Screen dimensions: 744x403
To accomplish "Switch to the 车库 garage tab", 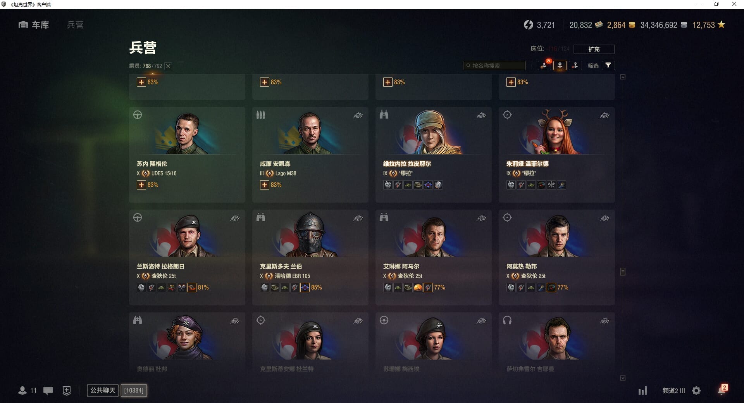I will coord(34,25).
